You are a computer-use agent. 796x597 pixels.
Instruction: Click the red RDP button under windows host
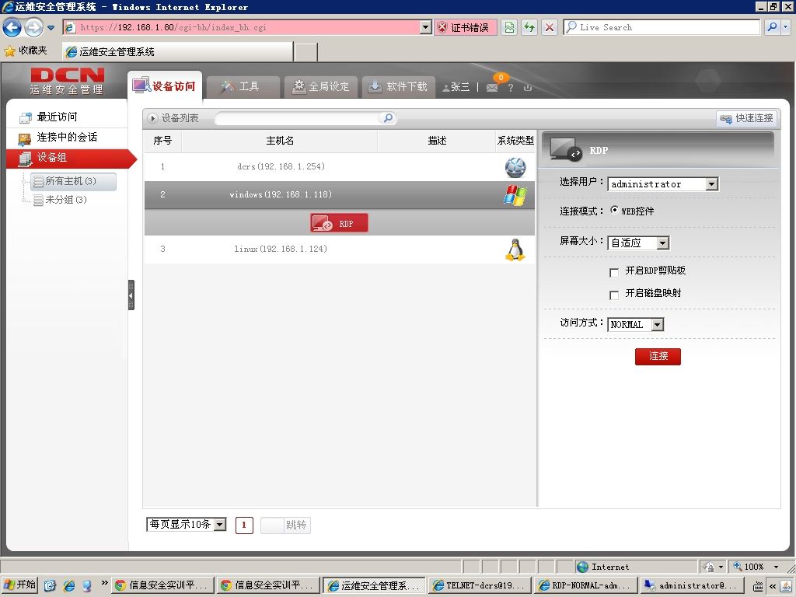coord(339,223)
